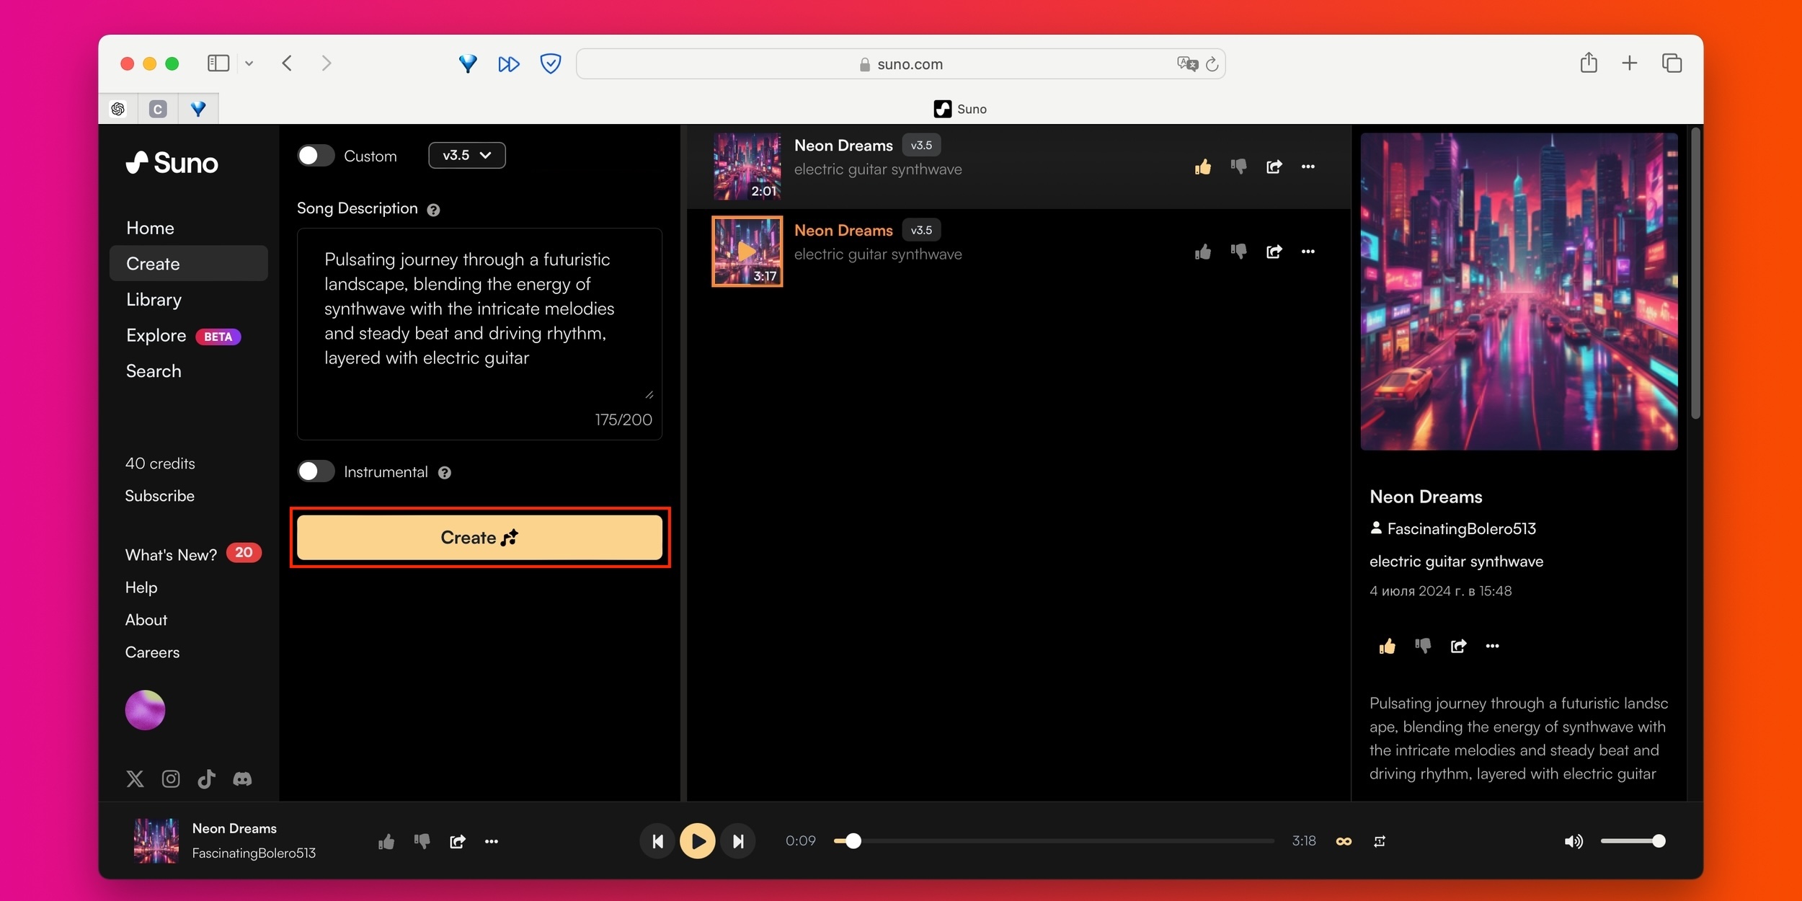Enable infinity loop toggle in playbar
The height and width of the screenshot is (901, 1802).
coord(1341,841)
